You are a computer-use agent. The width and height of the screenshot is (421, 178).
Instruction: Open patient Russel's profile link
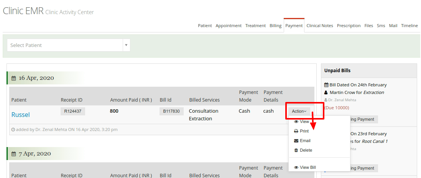[x=20, y=115]
